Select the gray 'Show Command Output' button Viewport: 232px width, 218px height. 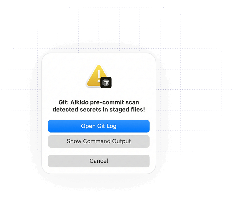(99, 141)
